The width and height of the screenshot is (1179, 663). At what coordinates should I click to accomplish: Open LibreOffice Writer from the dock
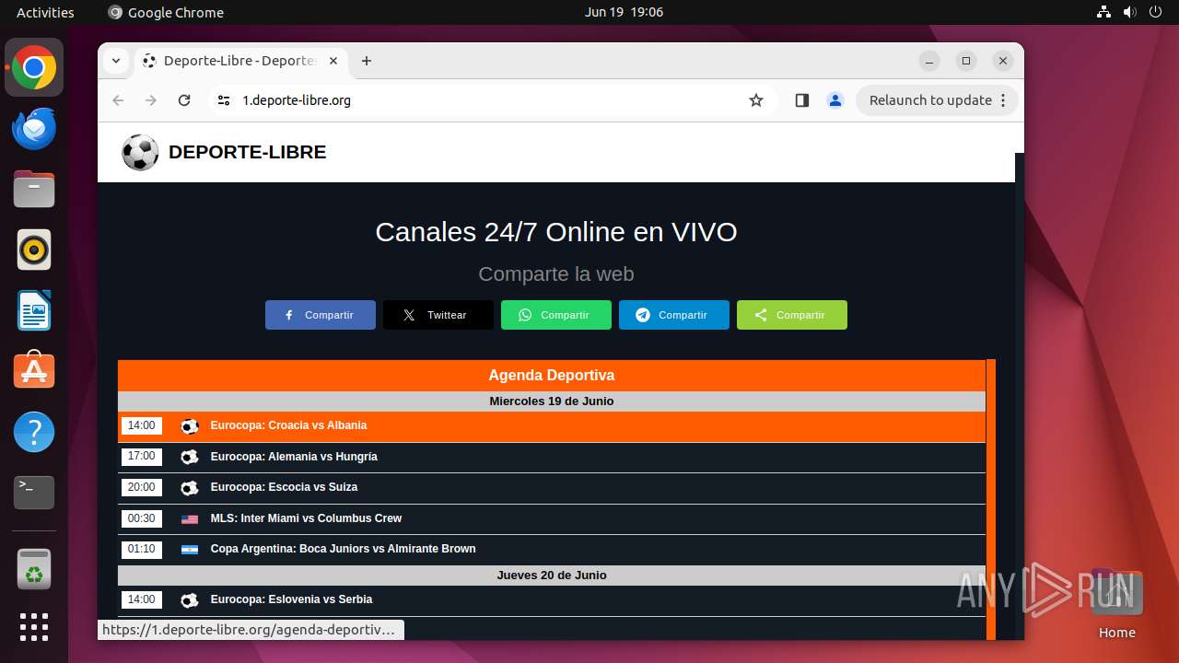click(x=34, y=310)
